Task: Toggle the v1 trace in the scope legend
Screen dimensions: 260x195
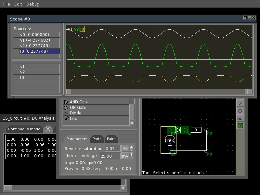Action: [x=70, y=29]
